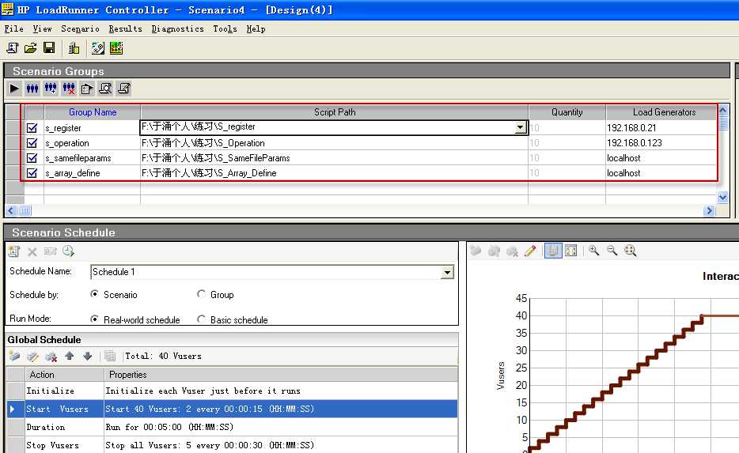Image resolution: width=739 pixels, height=453 pixels.
Task: Click the green Run view toolbar icon
Action: click(x=116, y=48)
